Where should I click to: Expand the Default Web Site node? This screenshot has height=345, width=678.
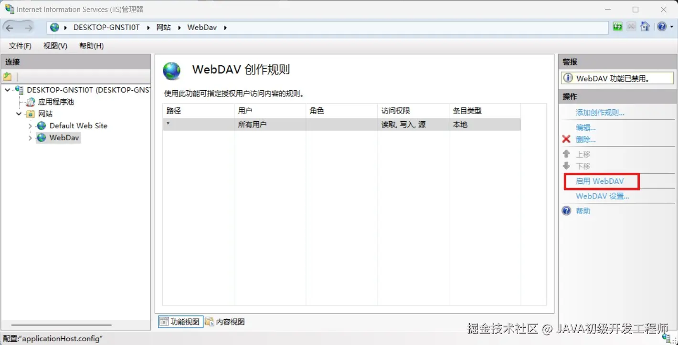[x=30, y=125]
